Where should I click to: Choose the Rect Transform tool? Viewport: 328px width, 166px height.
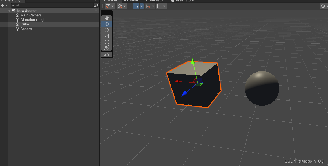click(x=106, y=42)
